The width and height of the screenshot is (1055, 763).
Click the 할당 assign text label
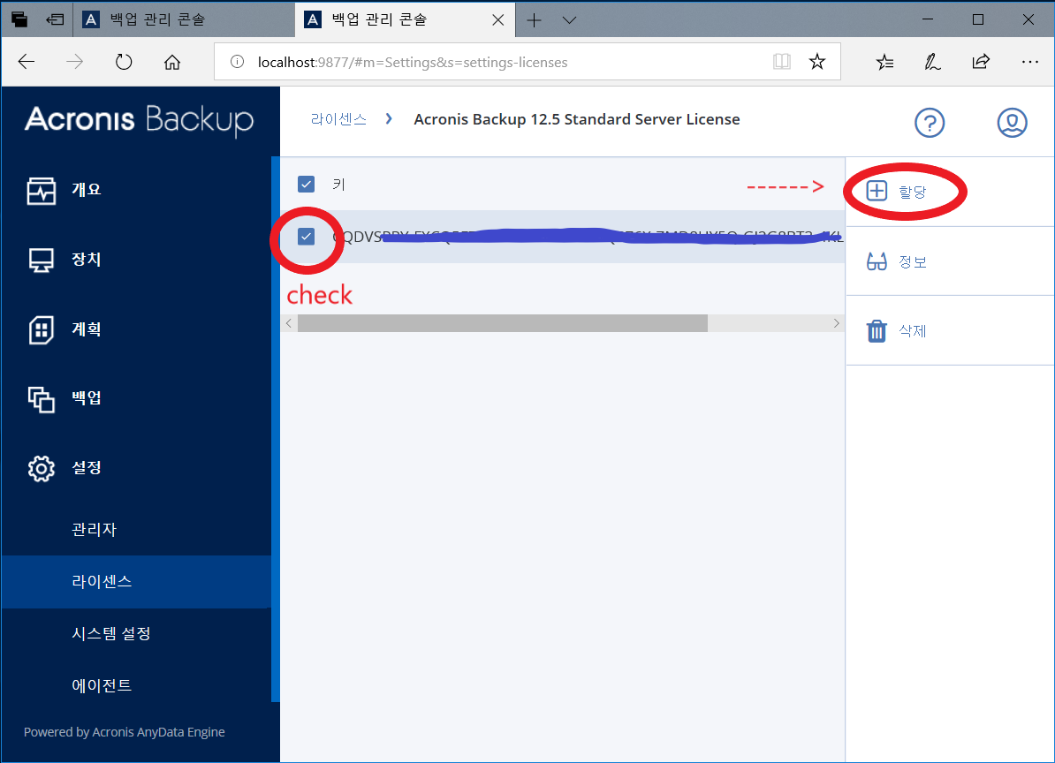click(x=913, y=192)
